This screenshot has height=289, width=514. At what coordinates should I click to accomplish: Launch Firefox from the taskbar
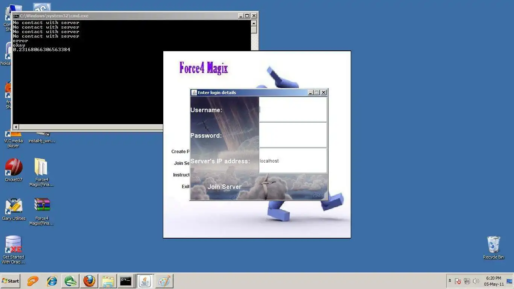pyautogui.click(x=89, y=281)
